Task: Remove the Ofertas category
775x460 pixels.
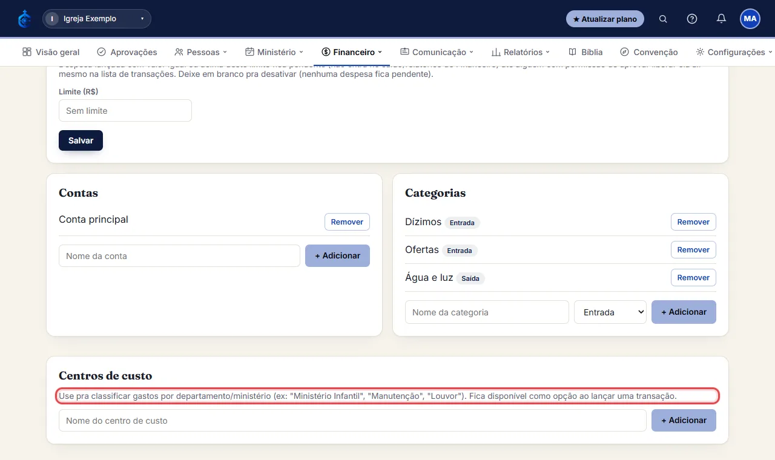Action: (693, 249)
